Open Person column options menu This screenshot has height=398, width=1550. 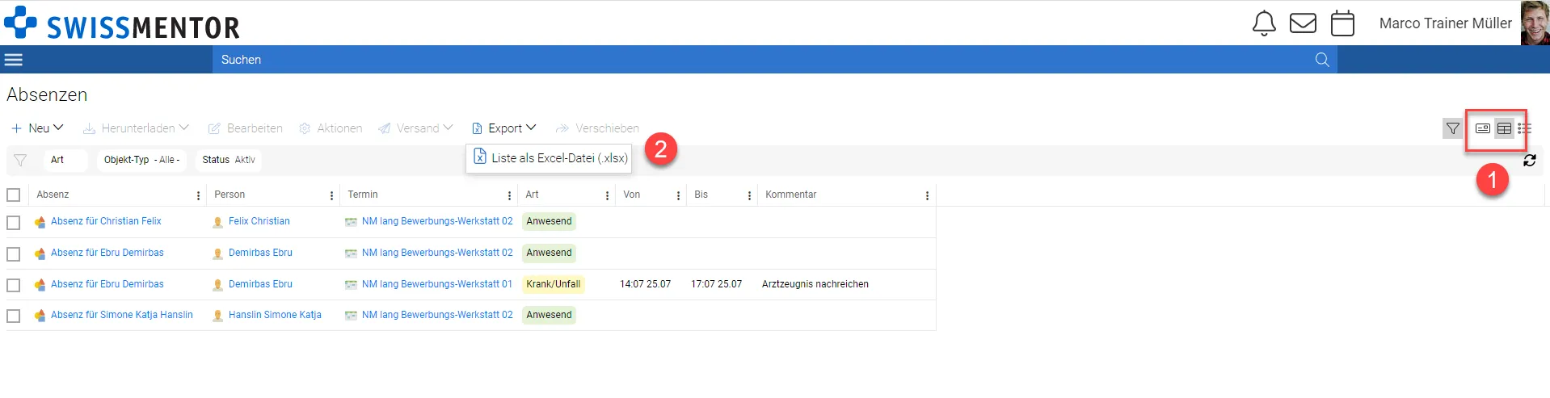331,195
